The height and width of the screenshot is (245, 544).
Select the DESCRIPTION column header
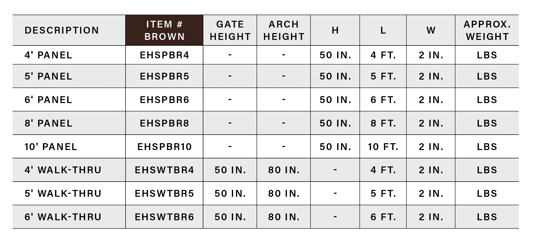pos(62,30)
